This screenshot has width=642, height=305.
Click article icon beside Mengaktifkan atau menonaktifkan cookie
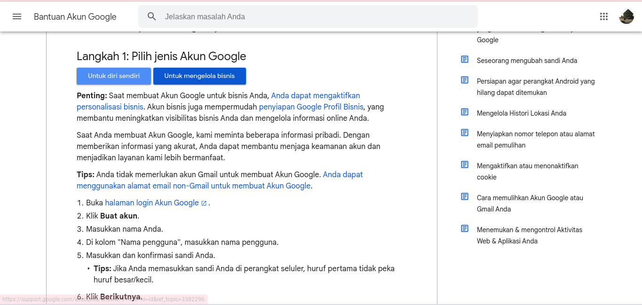coord(465,164)
